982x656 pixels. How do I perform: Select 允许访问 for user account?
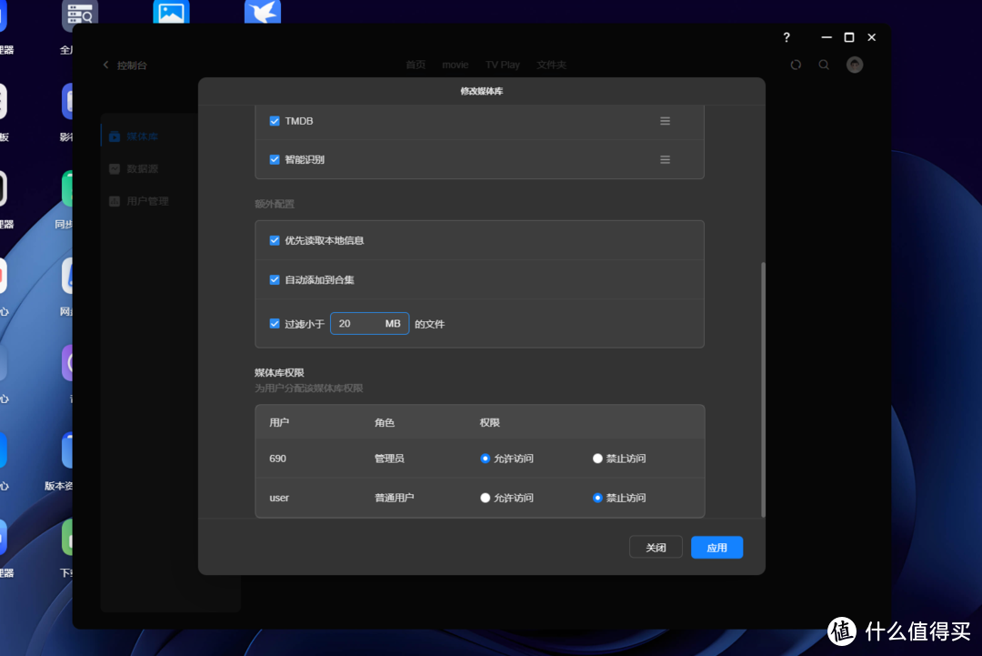pyautogui.click(x=485, y=498)
